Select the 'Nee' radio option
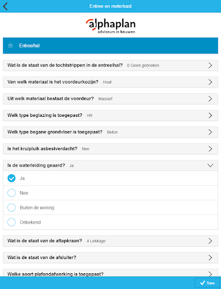Image resolution: width=221 pixels, height=289 pixels. point(11,193)
